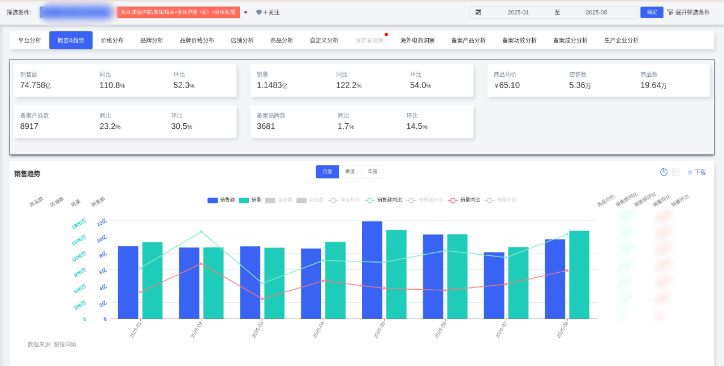Image resolution: width=724 pixels, height=366 pixels.
Task: Switch to 海外电商洞察 tab
Action: pyautogui.click(x=417, y=41)
